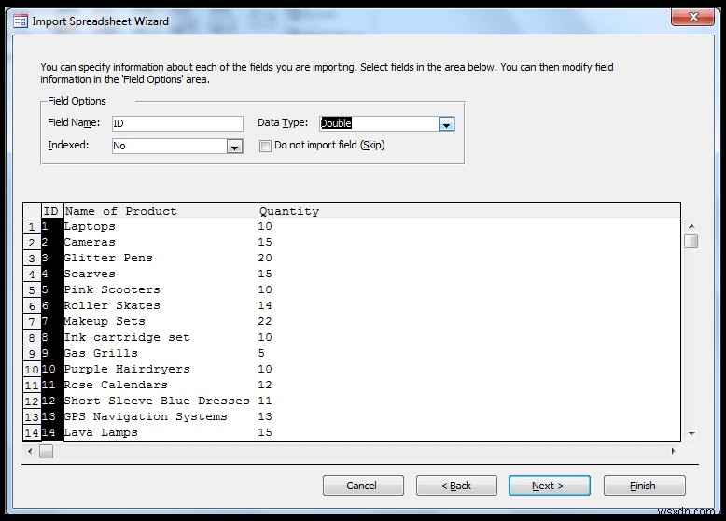This screenshot has height=521, width=726.
Task: Click the Lava Lamps cell
Action: point(161,432)
